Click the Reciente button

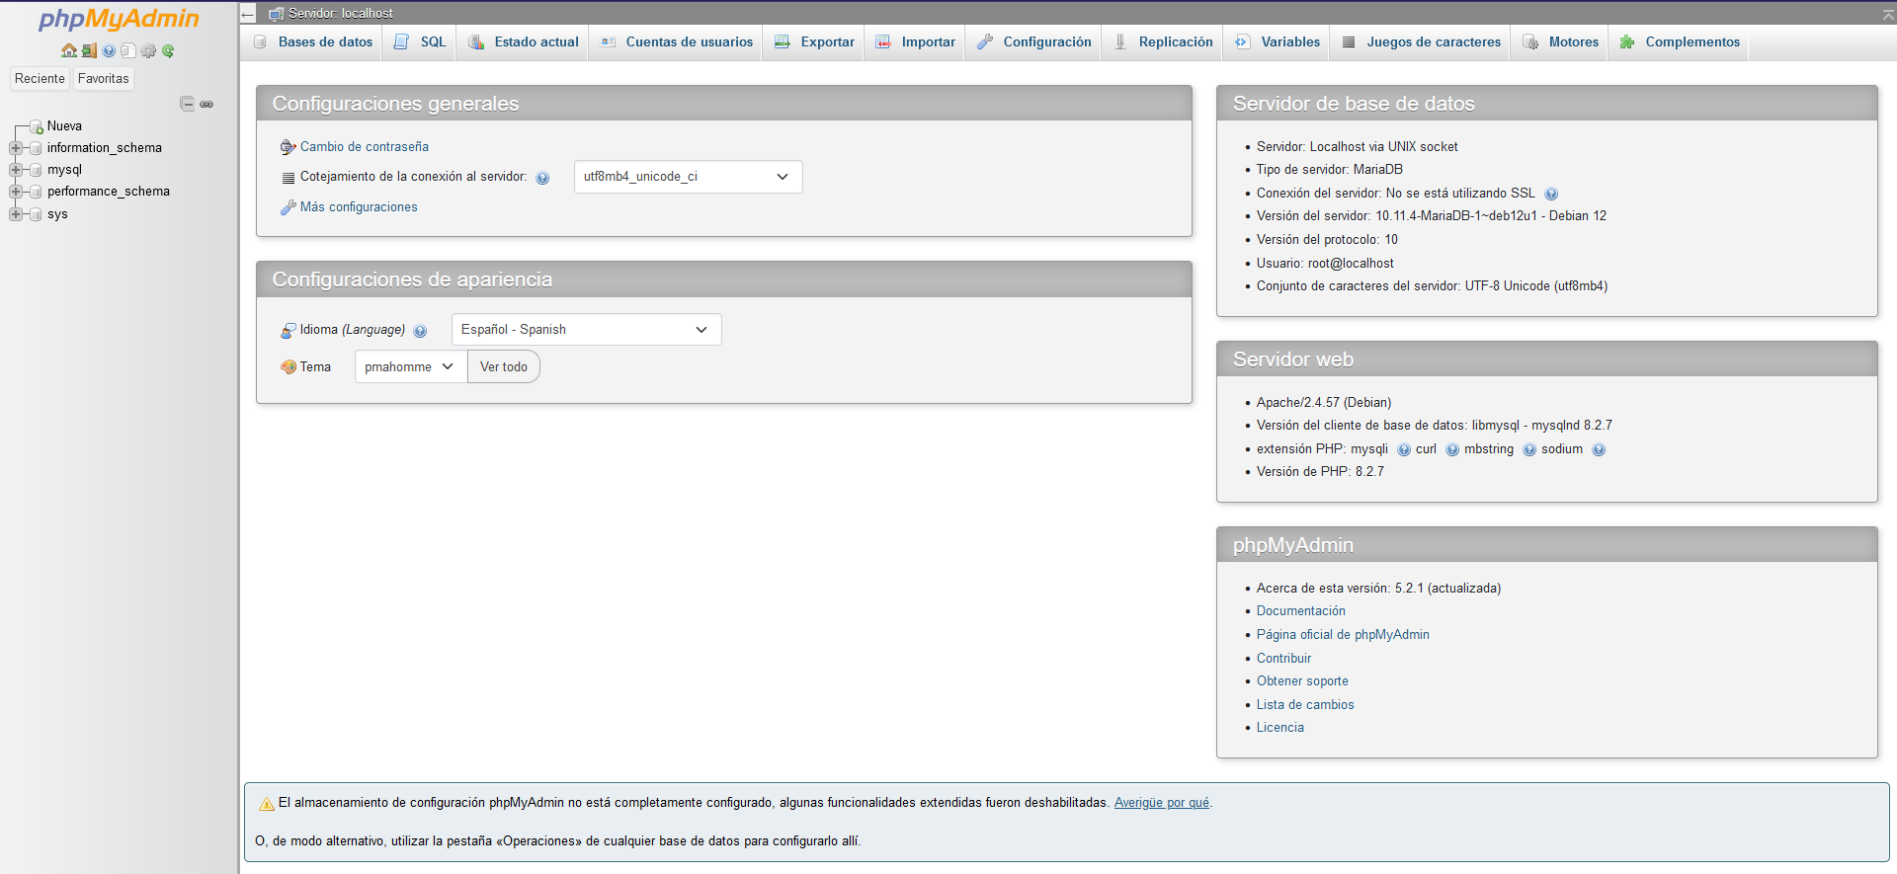[x=40, y=79]
